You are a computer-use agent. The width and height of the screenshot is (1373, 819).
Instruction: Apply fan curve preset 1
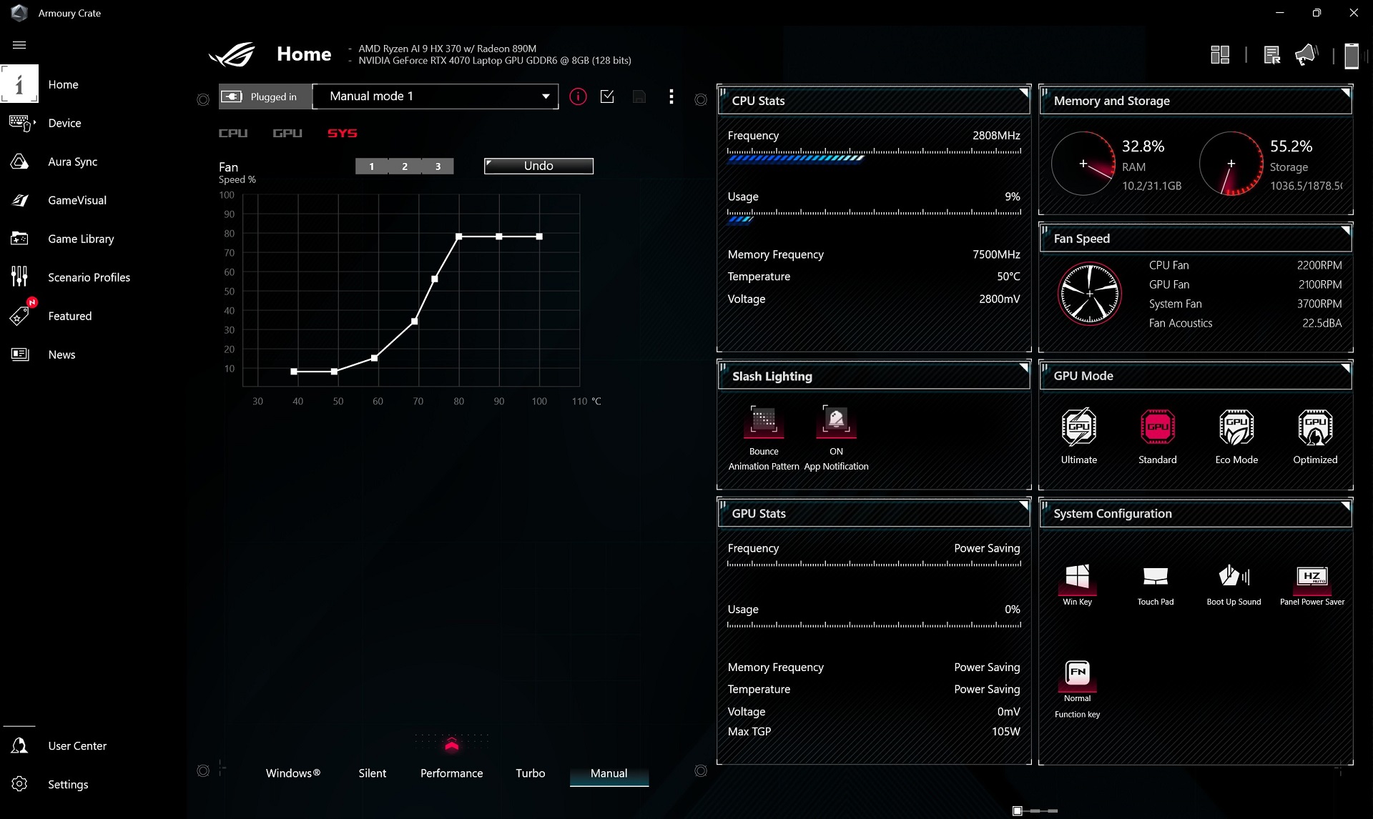pyautogui.click(x=372, y=167)
